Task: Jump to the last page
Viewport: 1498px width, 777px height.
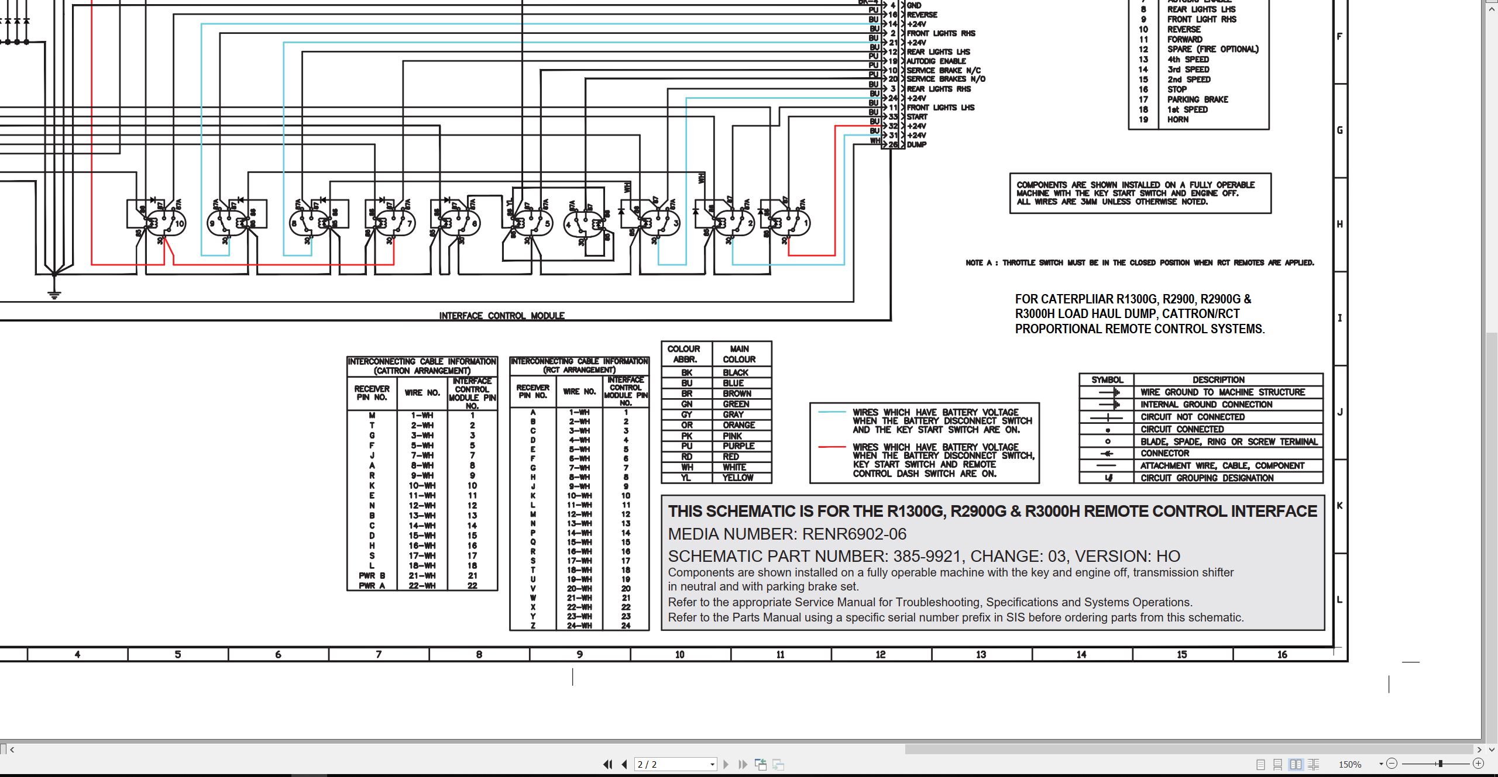Action: click(743, 764)
